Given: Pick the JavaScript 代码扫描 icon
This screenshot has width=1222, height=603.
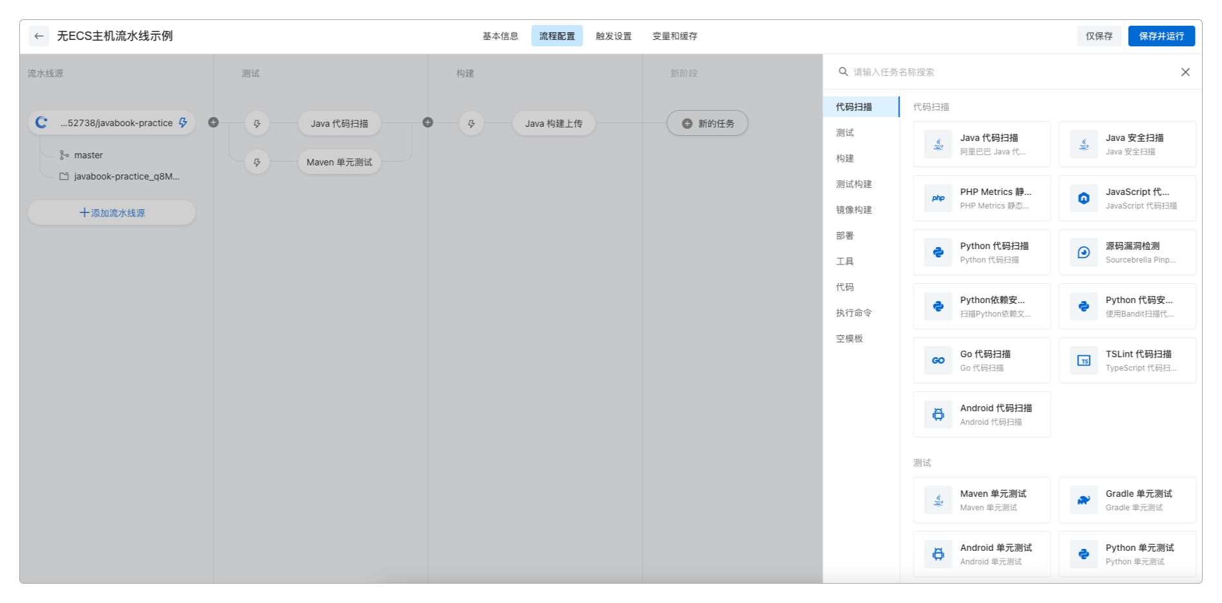Looking at the screenshot, I should [x=1084, y=198].
